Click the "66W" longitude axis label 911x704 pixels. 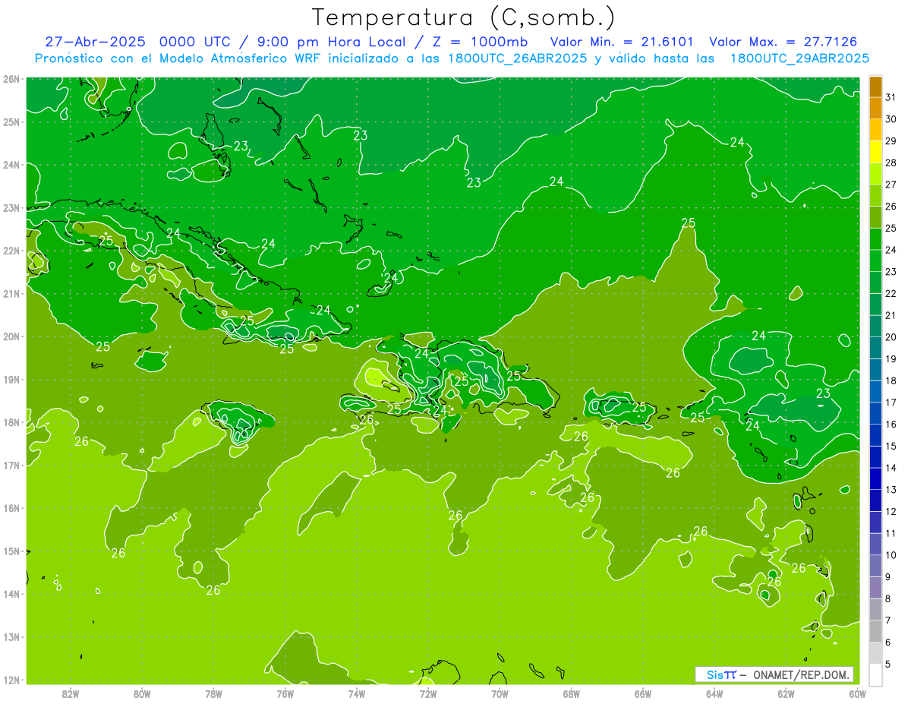click(642, 693)
